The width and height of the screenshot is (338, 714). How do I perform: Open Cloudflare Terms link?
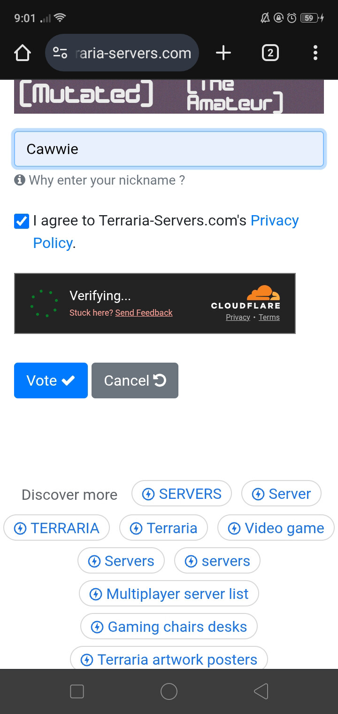click(269, 318)
